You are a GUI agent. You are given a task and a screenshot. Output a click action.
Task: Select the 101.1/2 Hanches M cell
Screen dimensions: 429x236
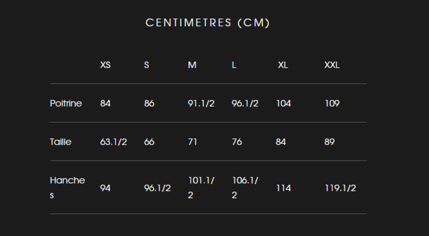pos(201,188)
